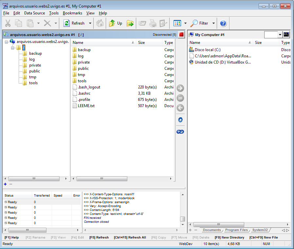Collapse the root folder tree node

tap(13, 48)
